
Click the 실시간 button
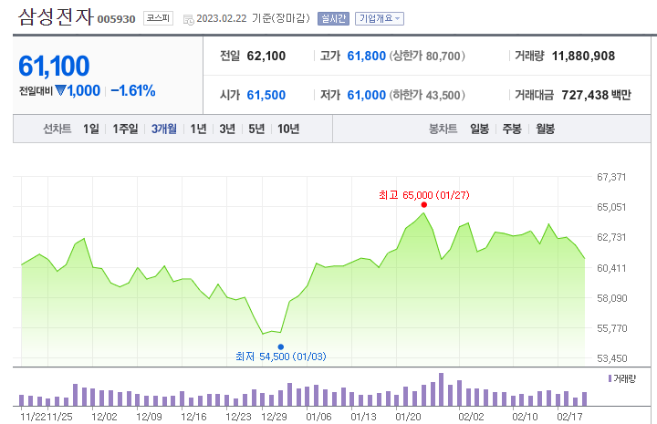tap(333, 18)
